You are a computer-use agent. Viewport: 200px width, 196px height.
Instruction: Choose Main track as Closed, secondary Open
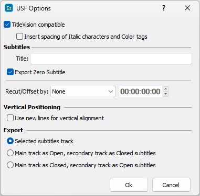click(10, 165)
